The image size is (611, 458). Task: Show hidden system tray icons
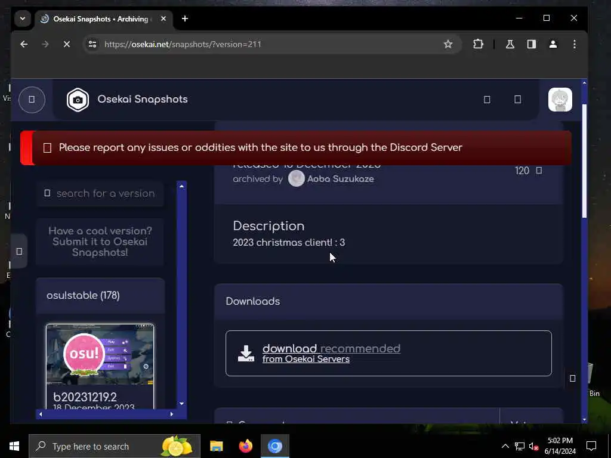505,446
